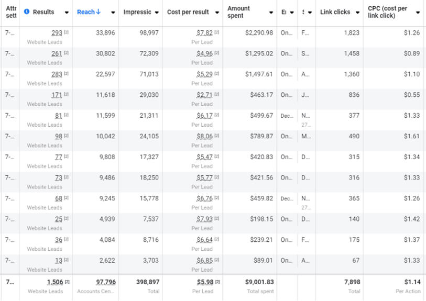Image resolution: width=426 pixels, height=301 pixels.
Task: Expand the Cost per result column dropdown
Action: point(216,12)
